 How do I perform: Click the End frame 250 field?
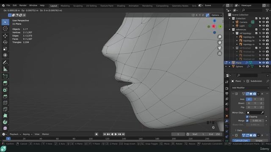(x=215, y=134)
